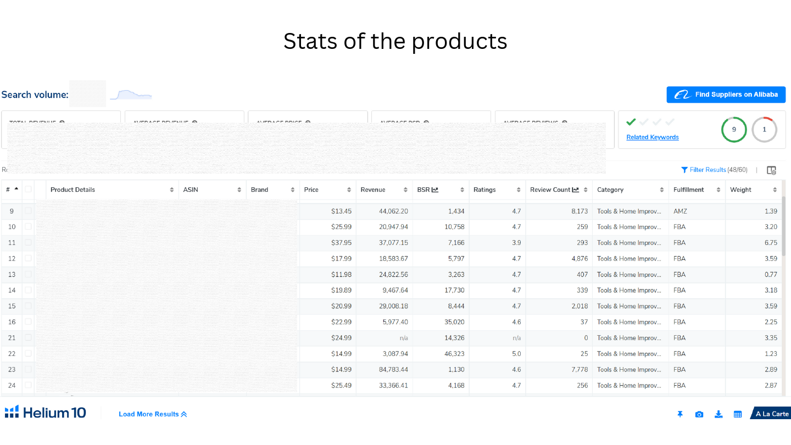Image resolution: width=791 pixels, height=445 pixels.
Task: Click the Helium 10 logo
Action: click(x=46, y=413)
